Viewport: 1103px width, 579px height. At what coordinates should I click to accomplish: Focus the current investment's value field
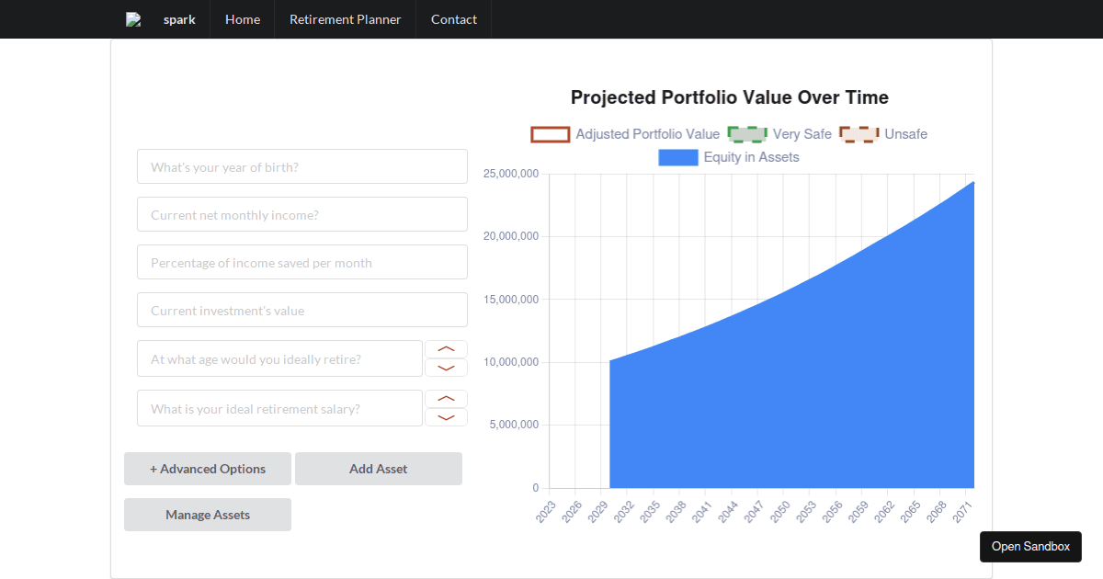point(301,310)
